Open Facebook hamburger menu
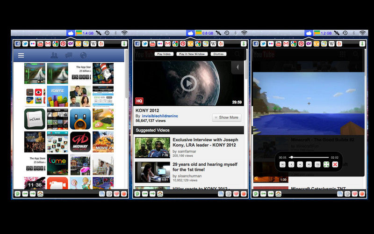This screenshot has width=374, height=234. tap(21, 55)
